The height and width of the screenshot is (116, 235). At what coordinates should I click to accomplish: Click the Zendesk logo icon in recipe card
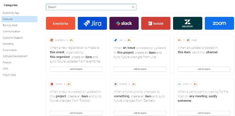(115, 84)
